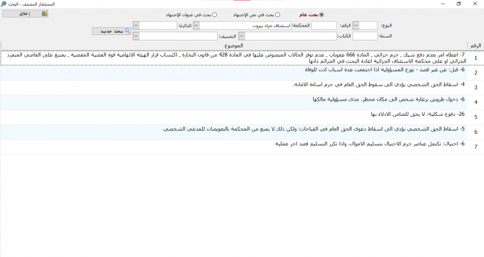484x257 pixels.
Task: Open the الدائرة dropdown arrow
Action: [136, 25]
